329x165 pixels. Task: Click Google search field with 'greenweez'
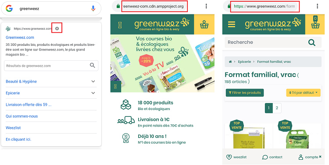point(51,9)
